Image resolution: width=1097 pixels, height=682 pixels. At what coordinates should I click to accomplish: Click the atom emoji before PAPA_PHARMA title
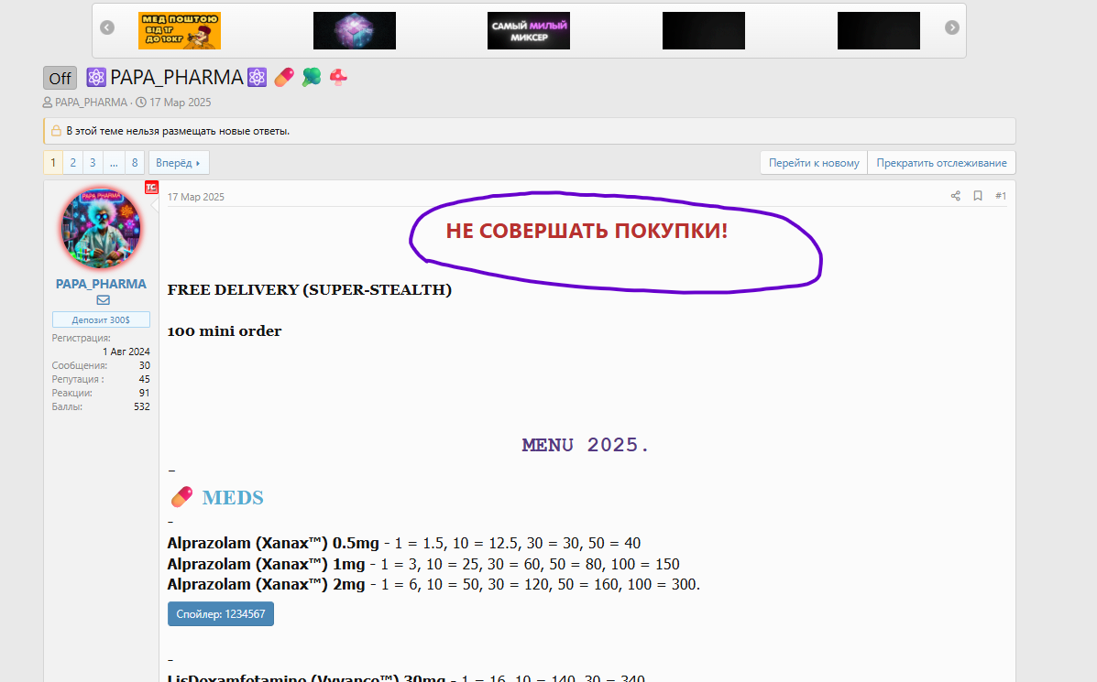pos(96,77)
